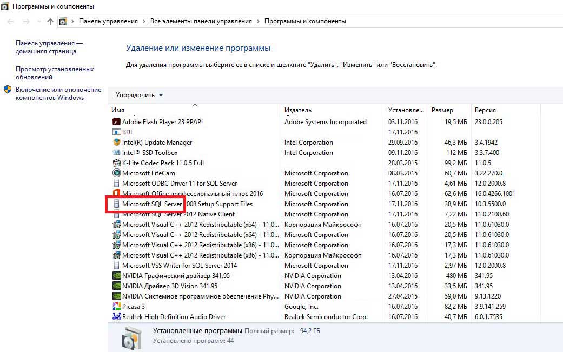Screen dimensions: 563x352
Task: Go back with the Back arrow
Action: coord(10,22)
